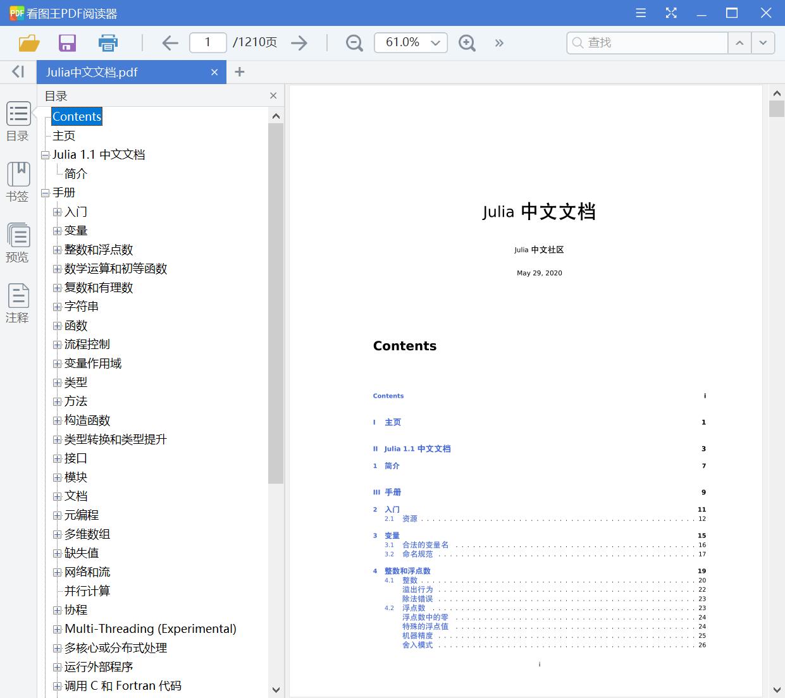Viewport: 785px width, 698px height.
Task: Click the 查找 search box
Action: [x=648, y=42]
